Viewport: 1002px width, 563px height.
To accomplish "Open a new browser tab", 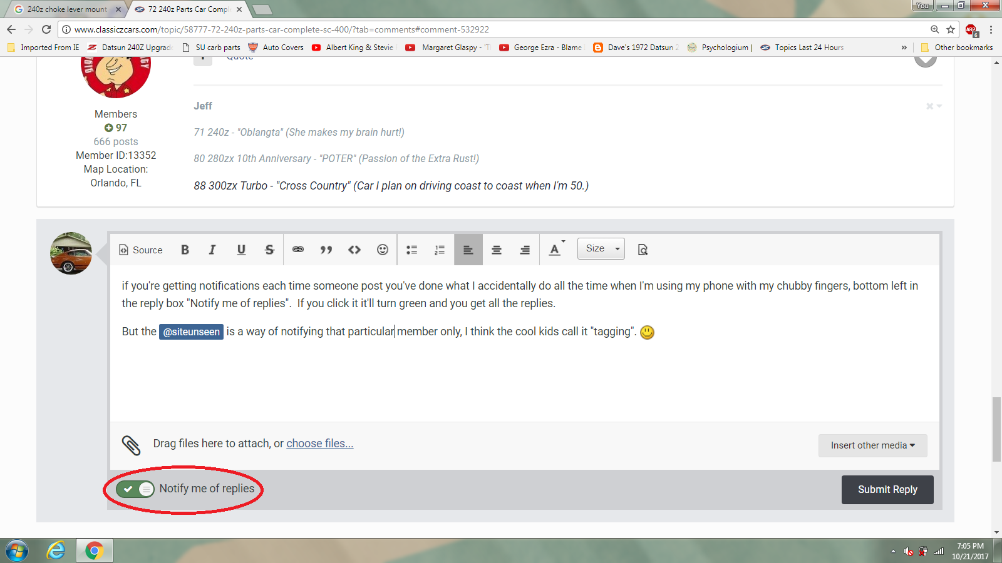I will coord(262,9).
